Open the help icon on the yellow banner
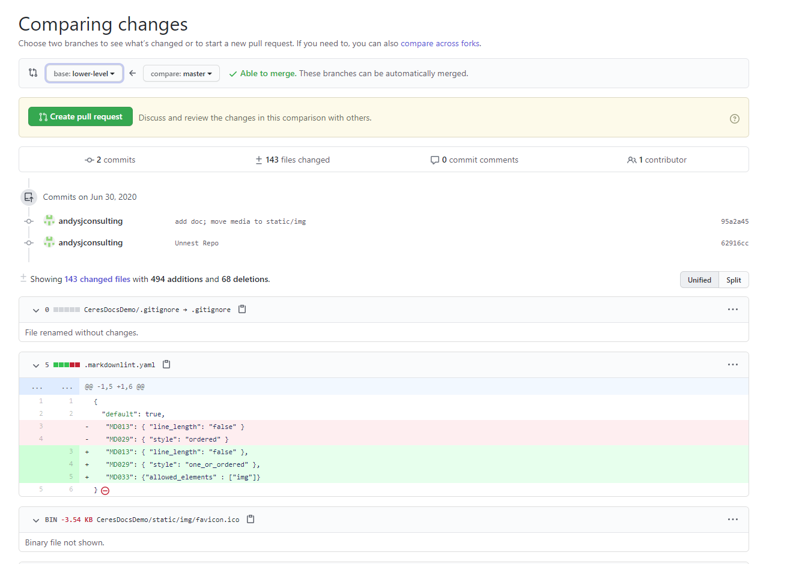This screenshot has height=564, width=796. pos(734,118)
